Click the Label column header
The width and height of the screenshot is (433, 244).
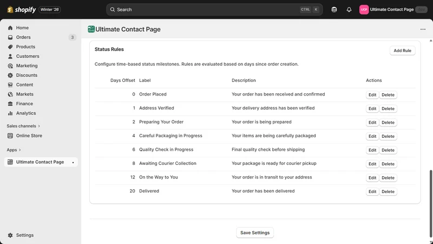[145, 80]
